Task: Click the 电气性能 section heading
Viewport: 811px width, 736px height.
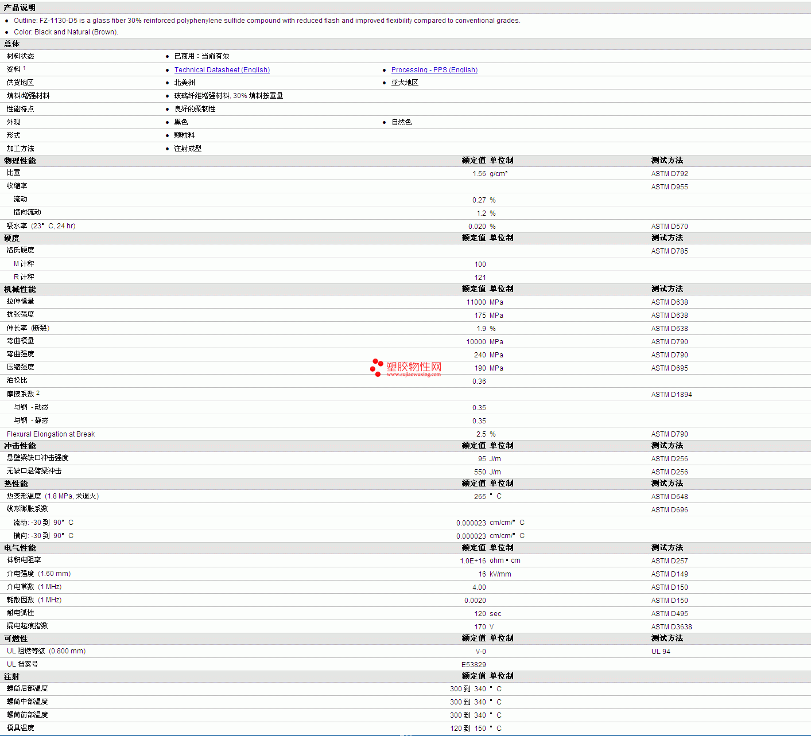Action: pyautogui.click(x=20, y=548)
